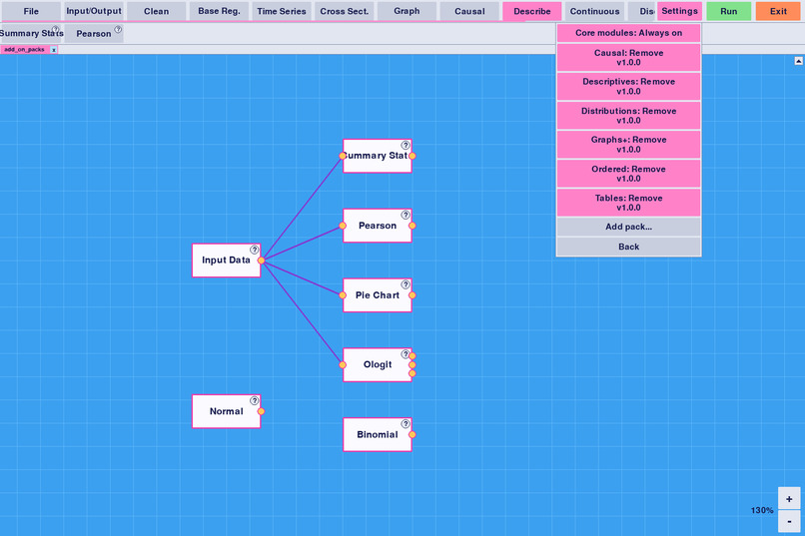Zoom out with the minus button
Screen dimensions: 805x536
[789, 521]
